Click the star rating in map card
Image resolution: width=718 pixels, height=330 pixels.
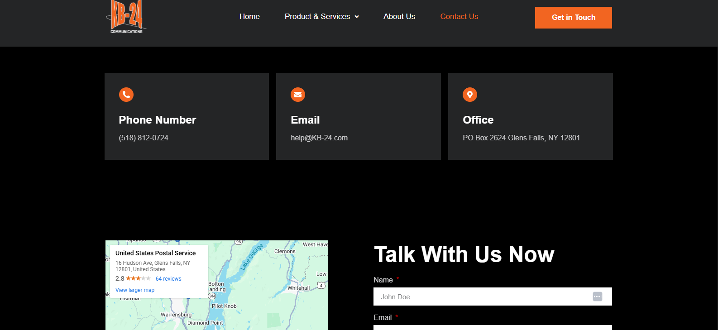138,278
